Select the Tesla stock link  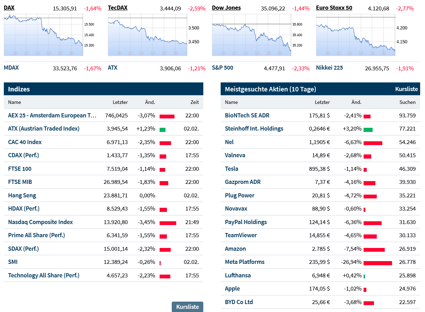(231, 169)
